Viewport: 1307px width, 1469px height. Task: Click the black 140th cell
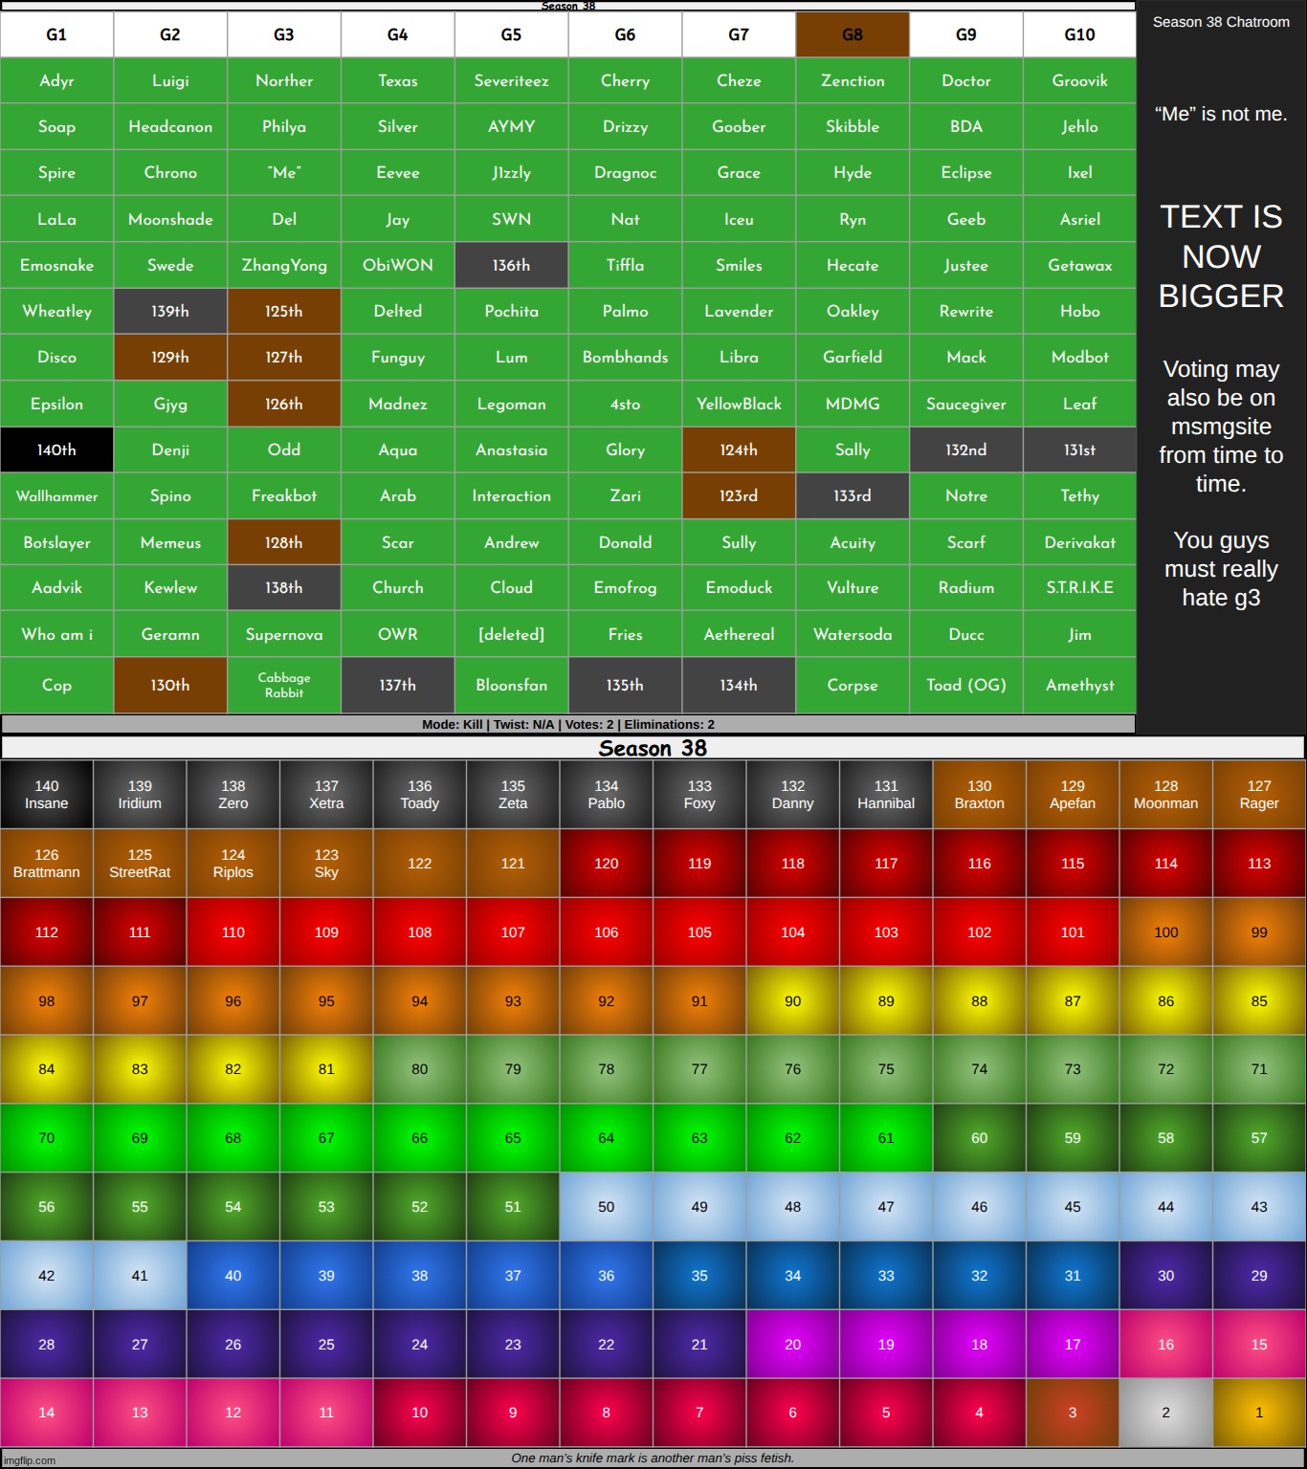click(x=56, y=449)
